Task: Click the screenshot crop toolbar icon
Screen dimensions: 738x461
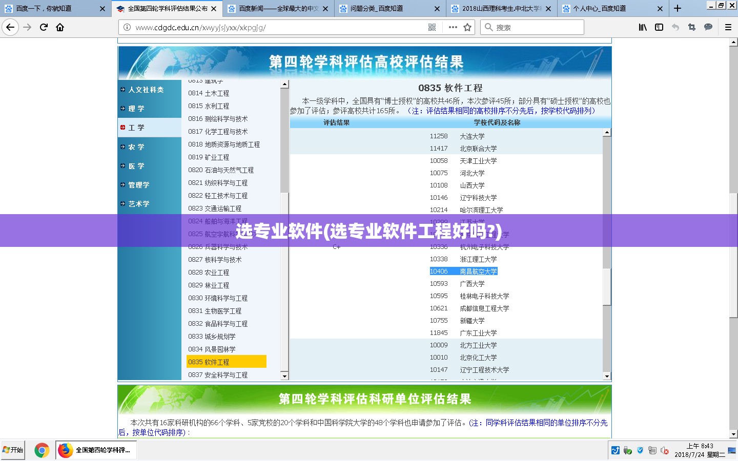Action: [692, 27]
